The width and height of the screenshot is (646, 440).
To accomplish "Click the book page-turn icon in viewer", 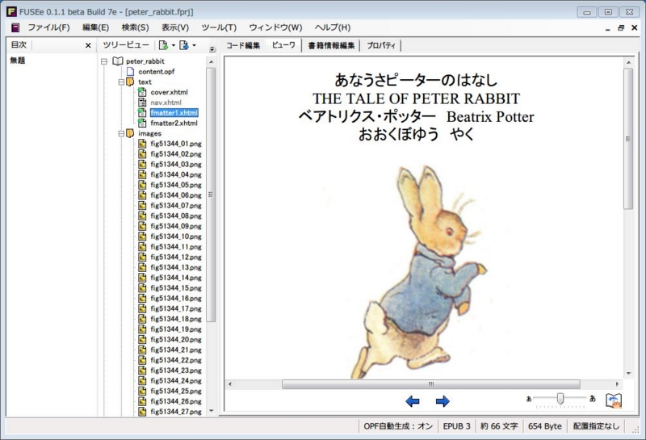I will (x=614, y=400).
